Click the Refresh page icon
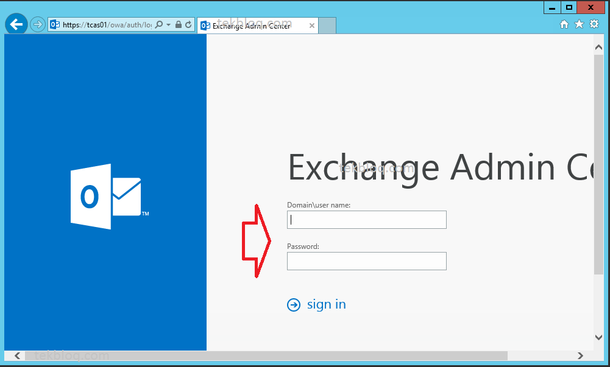610x367 pixels. coord(188,24)
